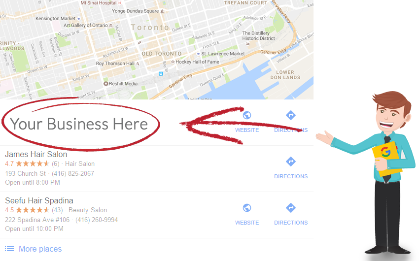
Task: Open the More places link
Action: click(x=40, y=249)
